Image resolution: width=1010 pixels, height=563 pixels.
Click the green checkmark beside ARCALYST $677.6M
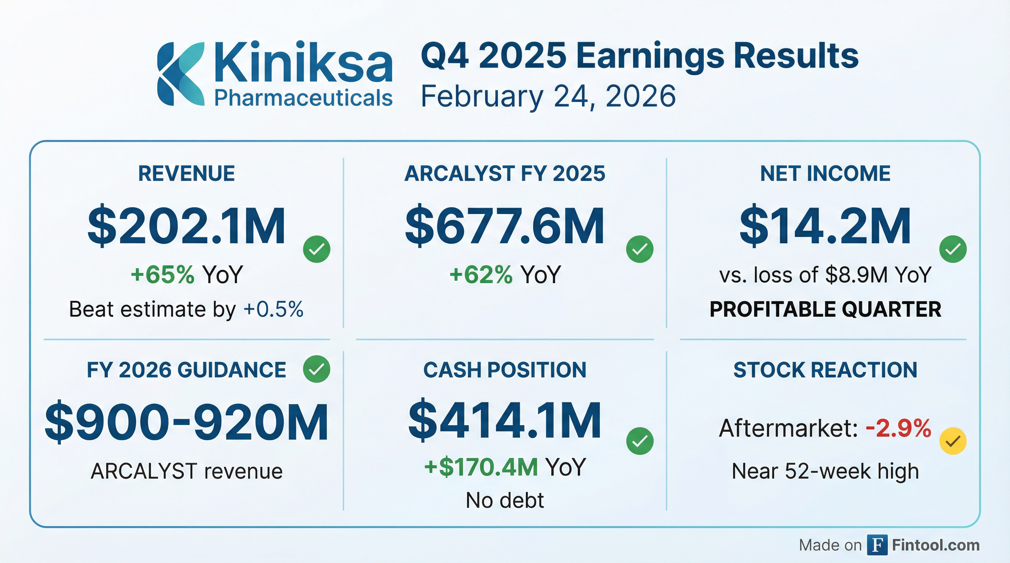click(639, 249)
